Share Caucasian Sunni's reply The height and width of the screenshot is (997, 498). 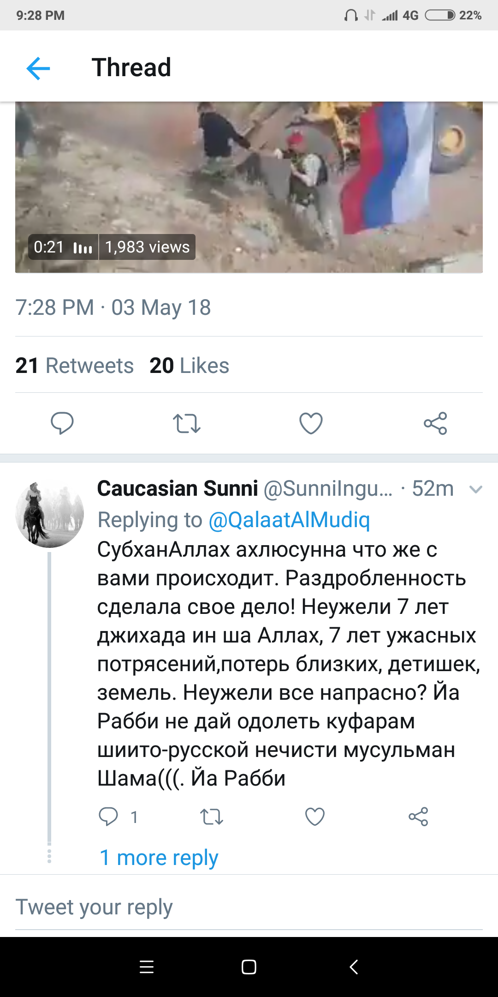418,817
